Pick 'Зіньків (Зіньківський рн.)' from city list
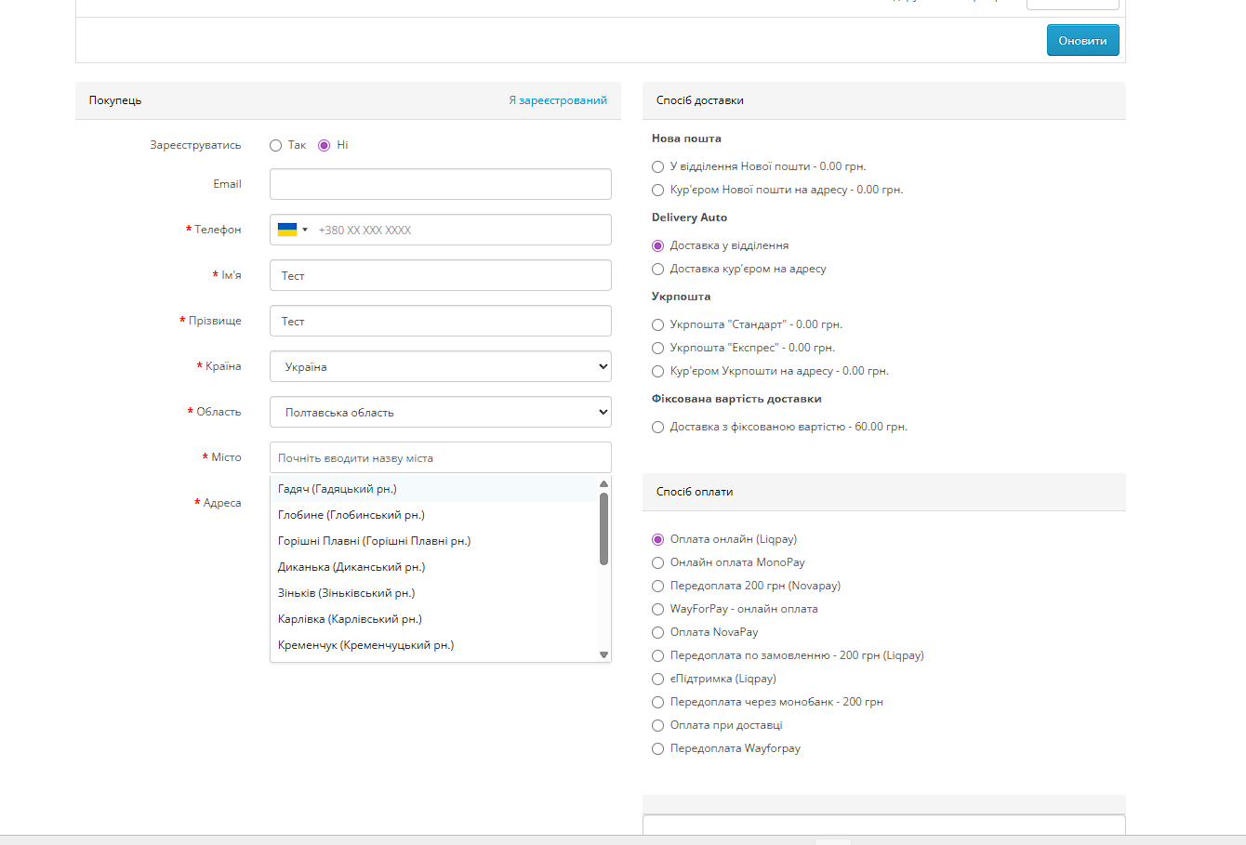1246x845 pixels. [x=434, y=593]
